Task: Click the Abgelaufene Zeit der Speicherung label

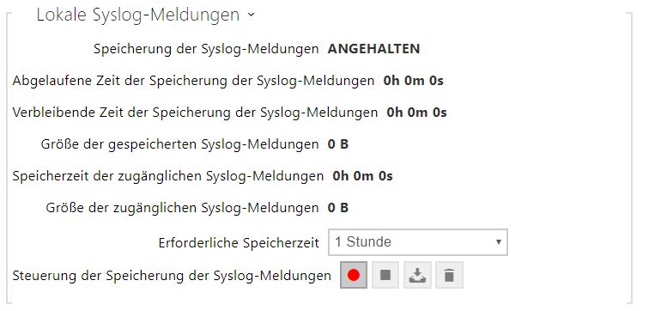Action: point(193,81)
